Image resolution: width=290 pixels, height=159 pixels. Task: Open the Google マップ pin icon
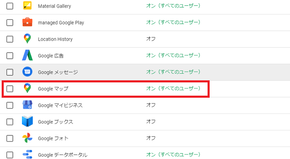(x=27, y=88)
